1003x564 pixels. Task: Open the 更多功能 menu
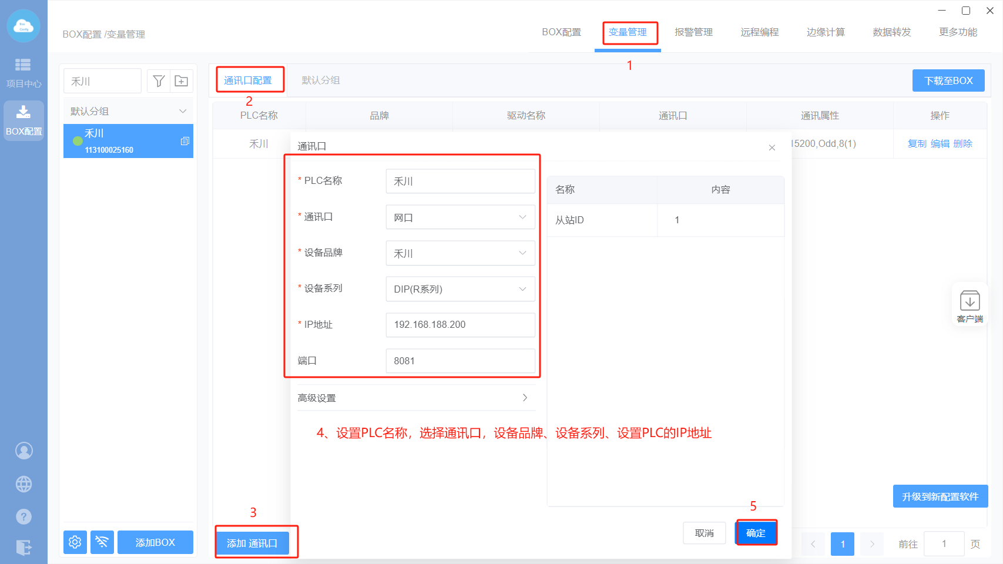958,32
